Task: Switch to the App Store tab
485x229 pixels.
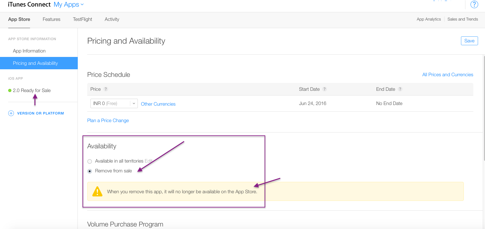Action: pos(19,19)
